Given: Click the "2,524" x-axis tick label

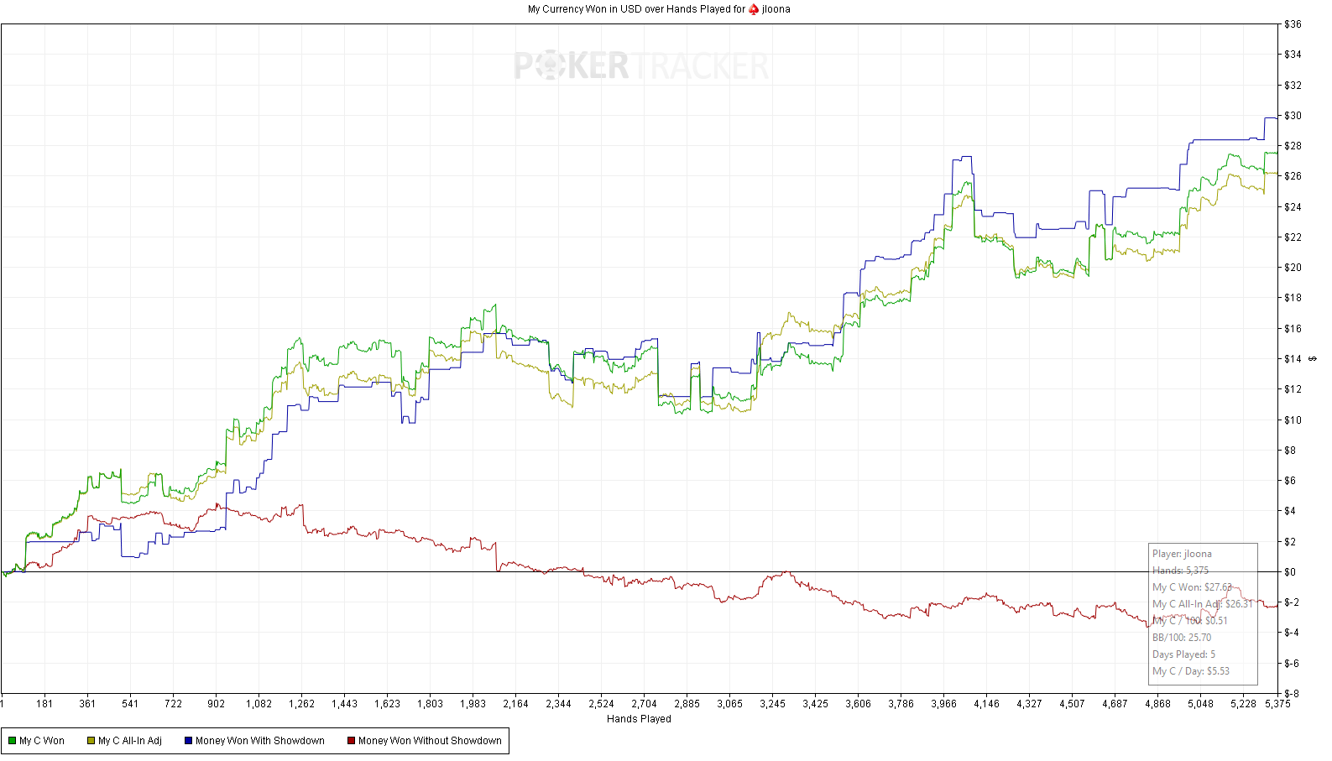Looking at the screenshot, I should pos(601,704).
